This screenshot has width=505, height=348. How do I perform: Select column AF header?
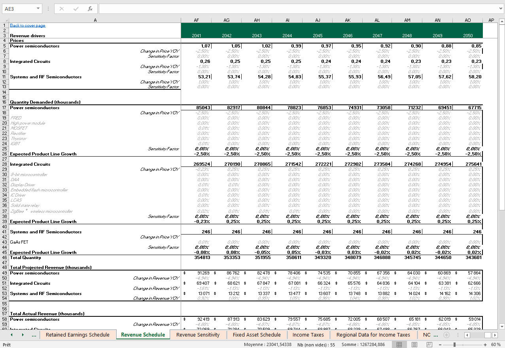[x=196, y=20]
